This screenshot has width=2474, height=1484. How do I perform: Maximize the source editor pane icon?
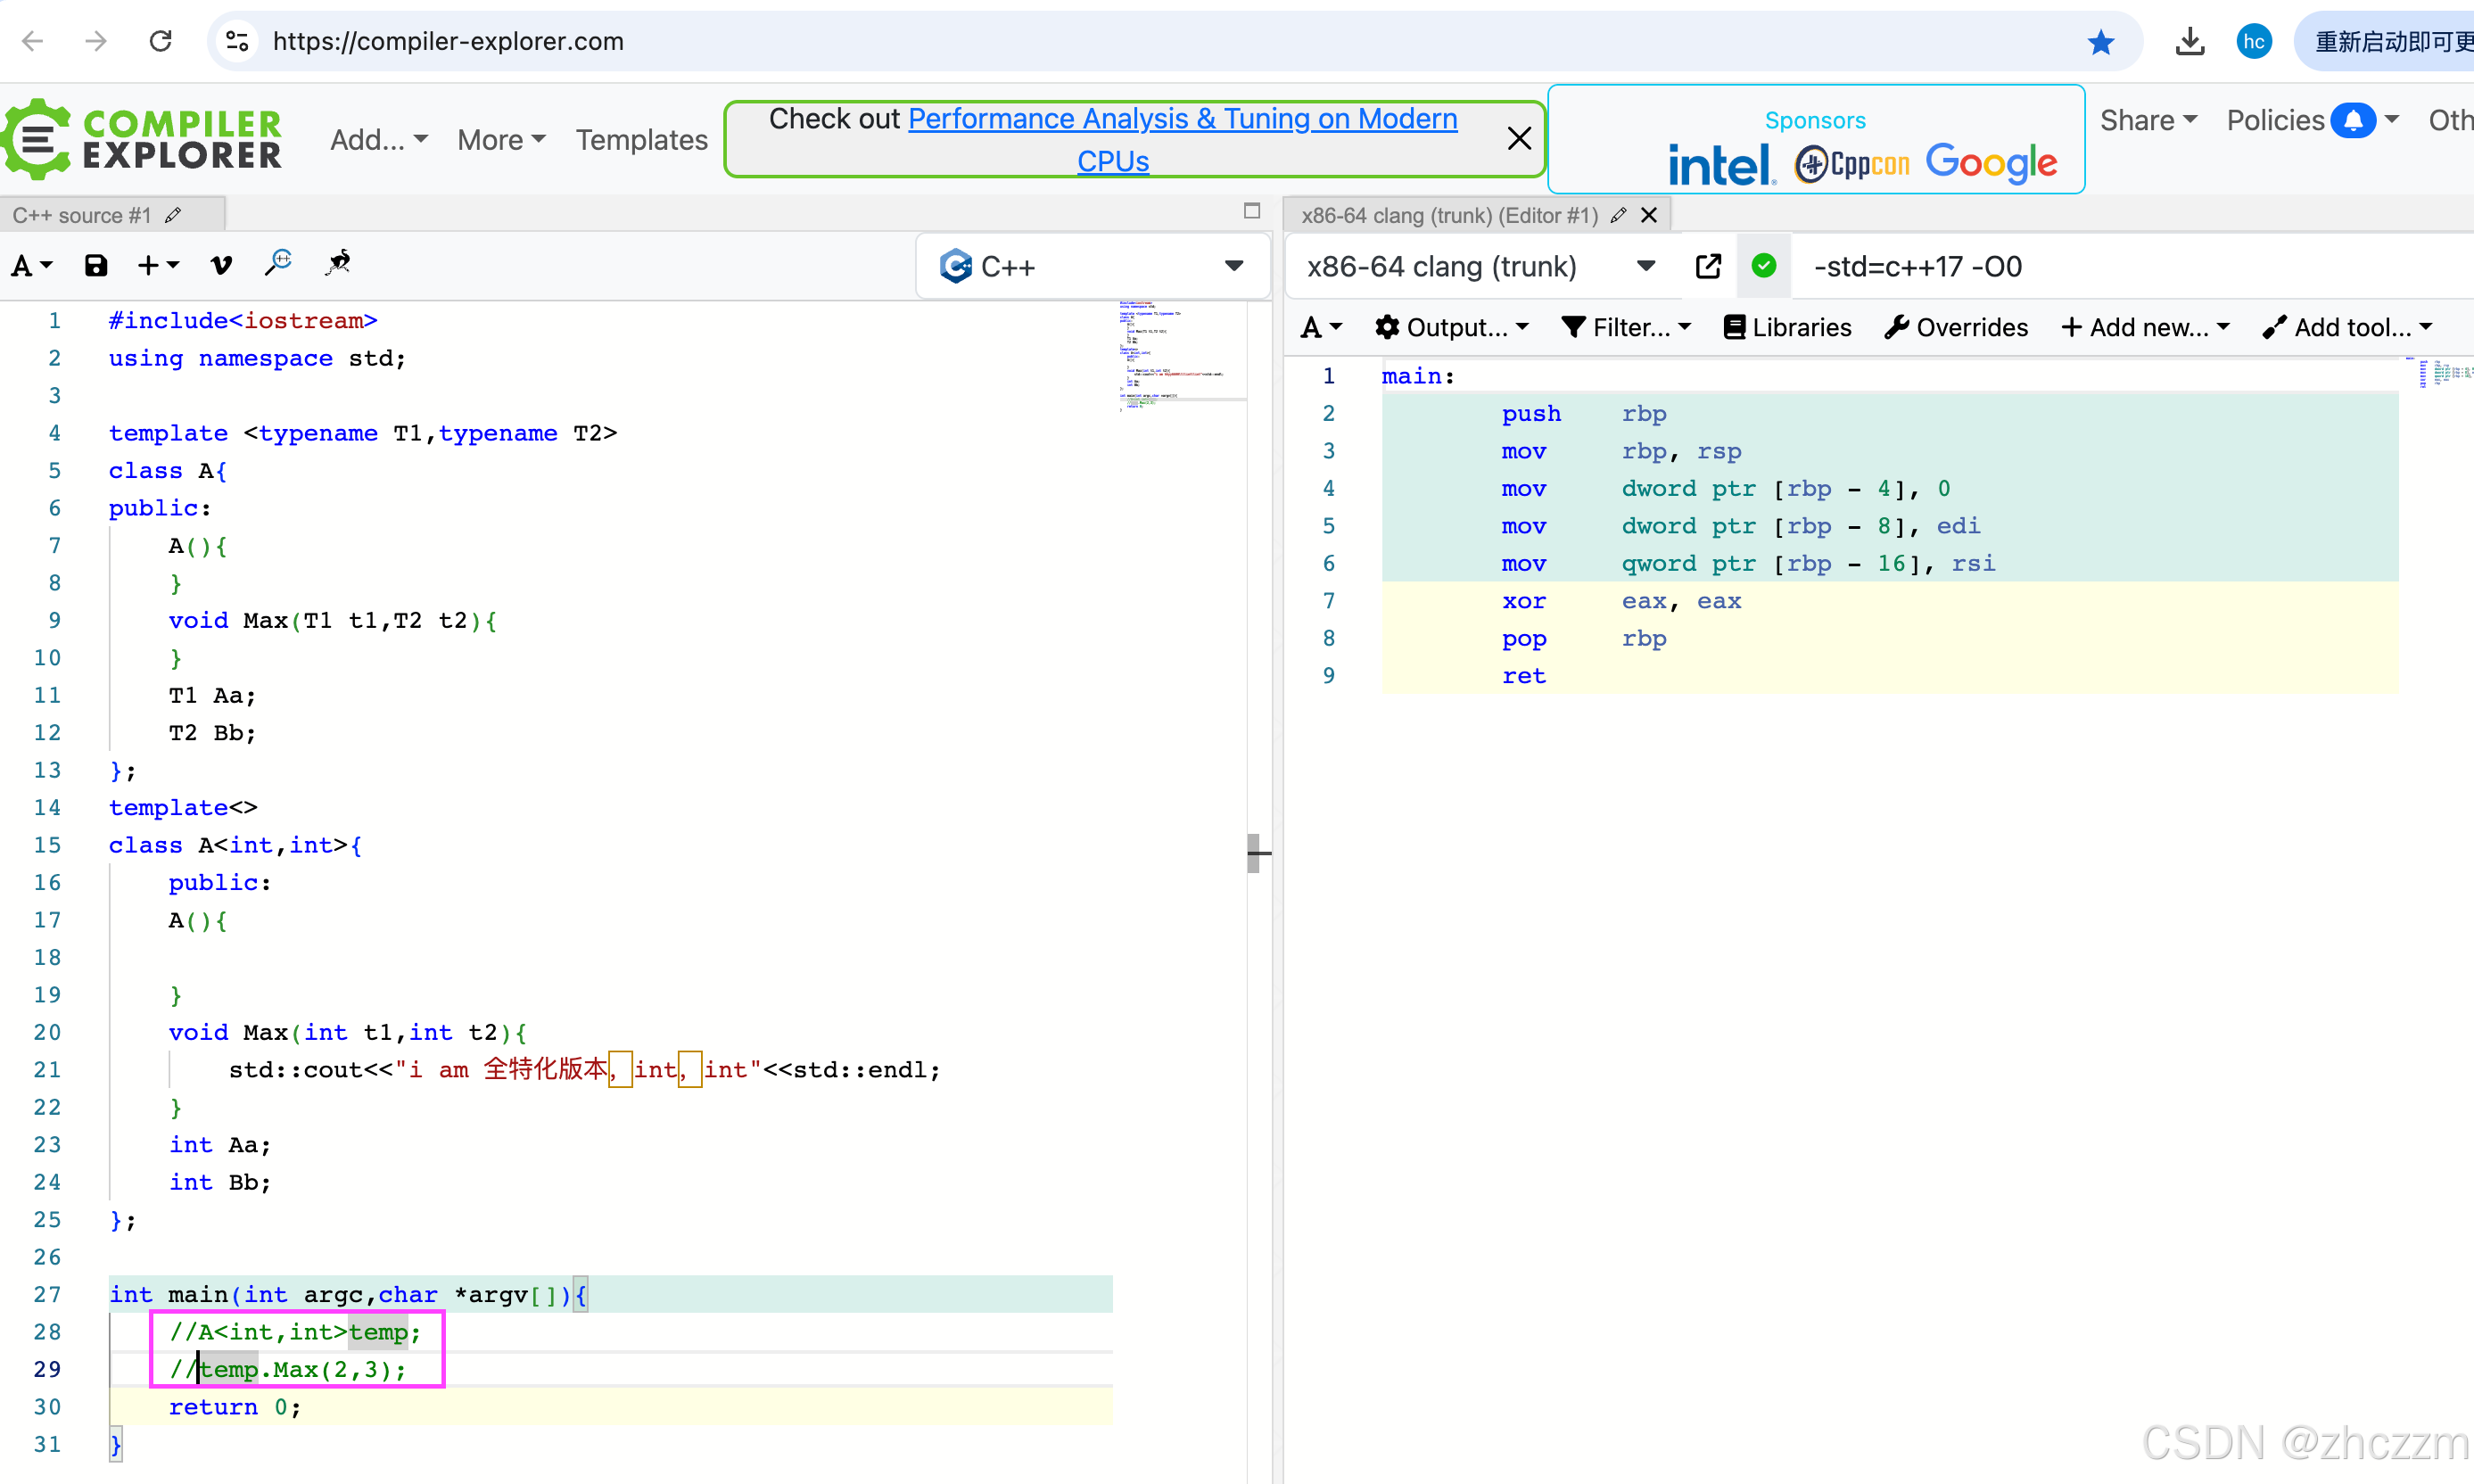1252,211
